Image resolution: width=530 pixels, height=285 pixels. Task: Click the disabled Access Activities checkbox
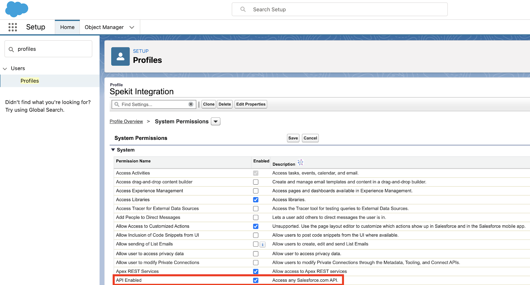256,173
